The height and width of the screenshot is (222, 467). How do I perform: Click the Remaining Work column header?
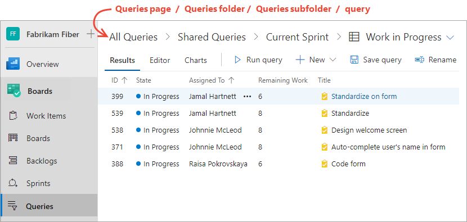(x=283, y=80)
